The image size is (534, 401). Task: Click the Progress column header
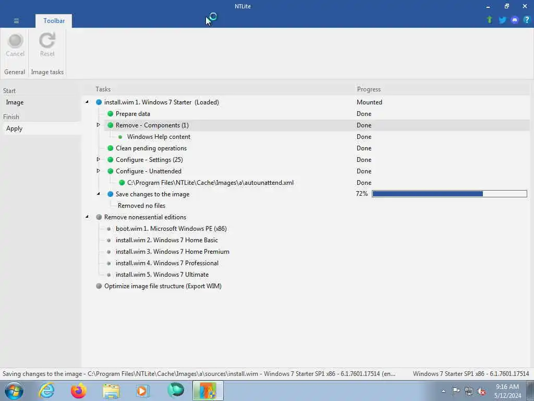pos(369,89)
